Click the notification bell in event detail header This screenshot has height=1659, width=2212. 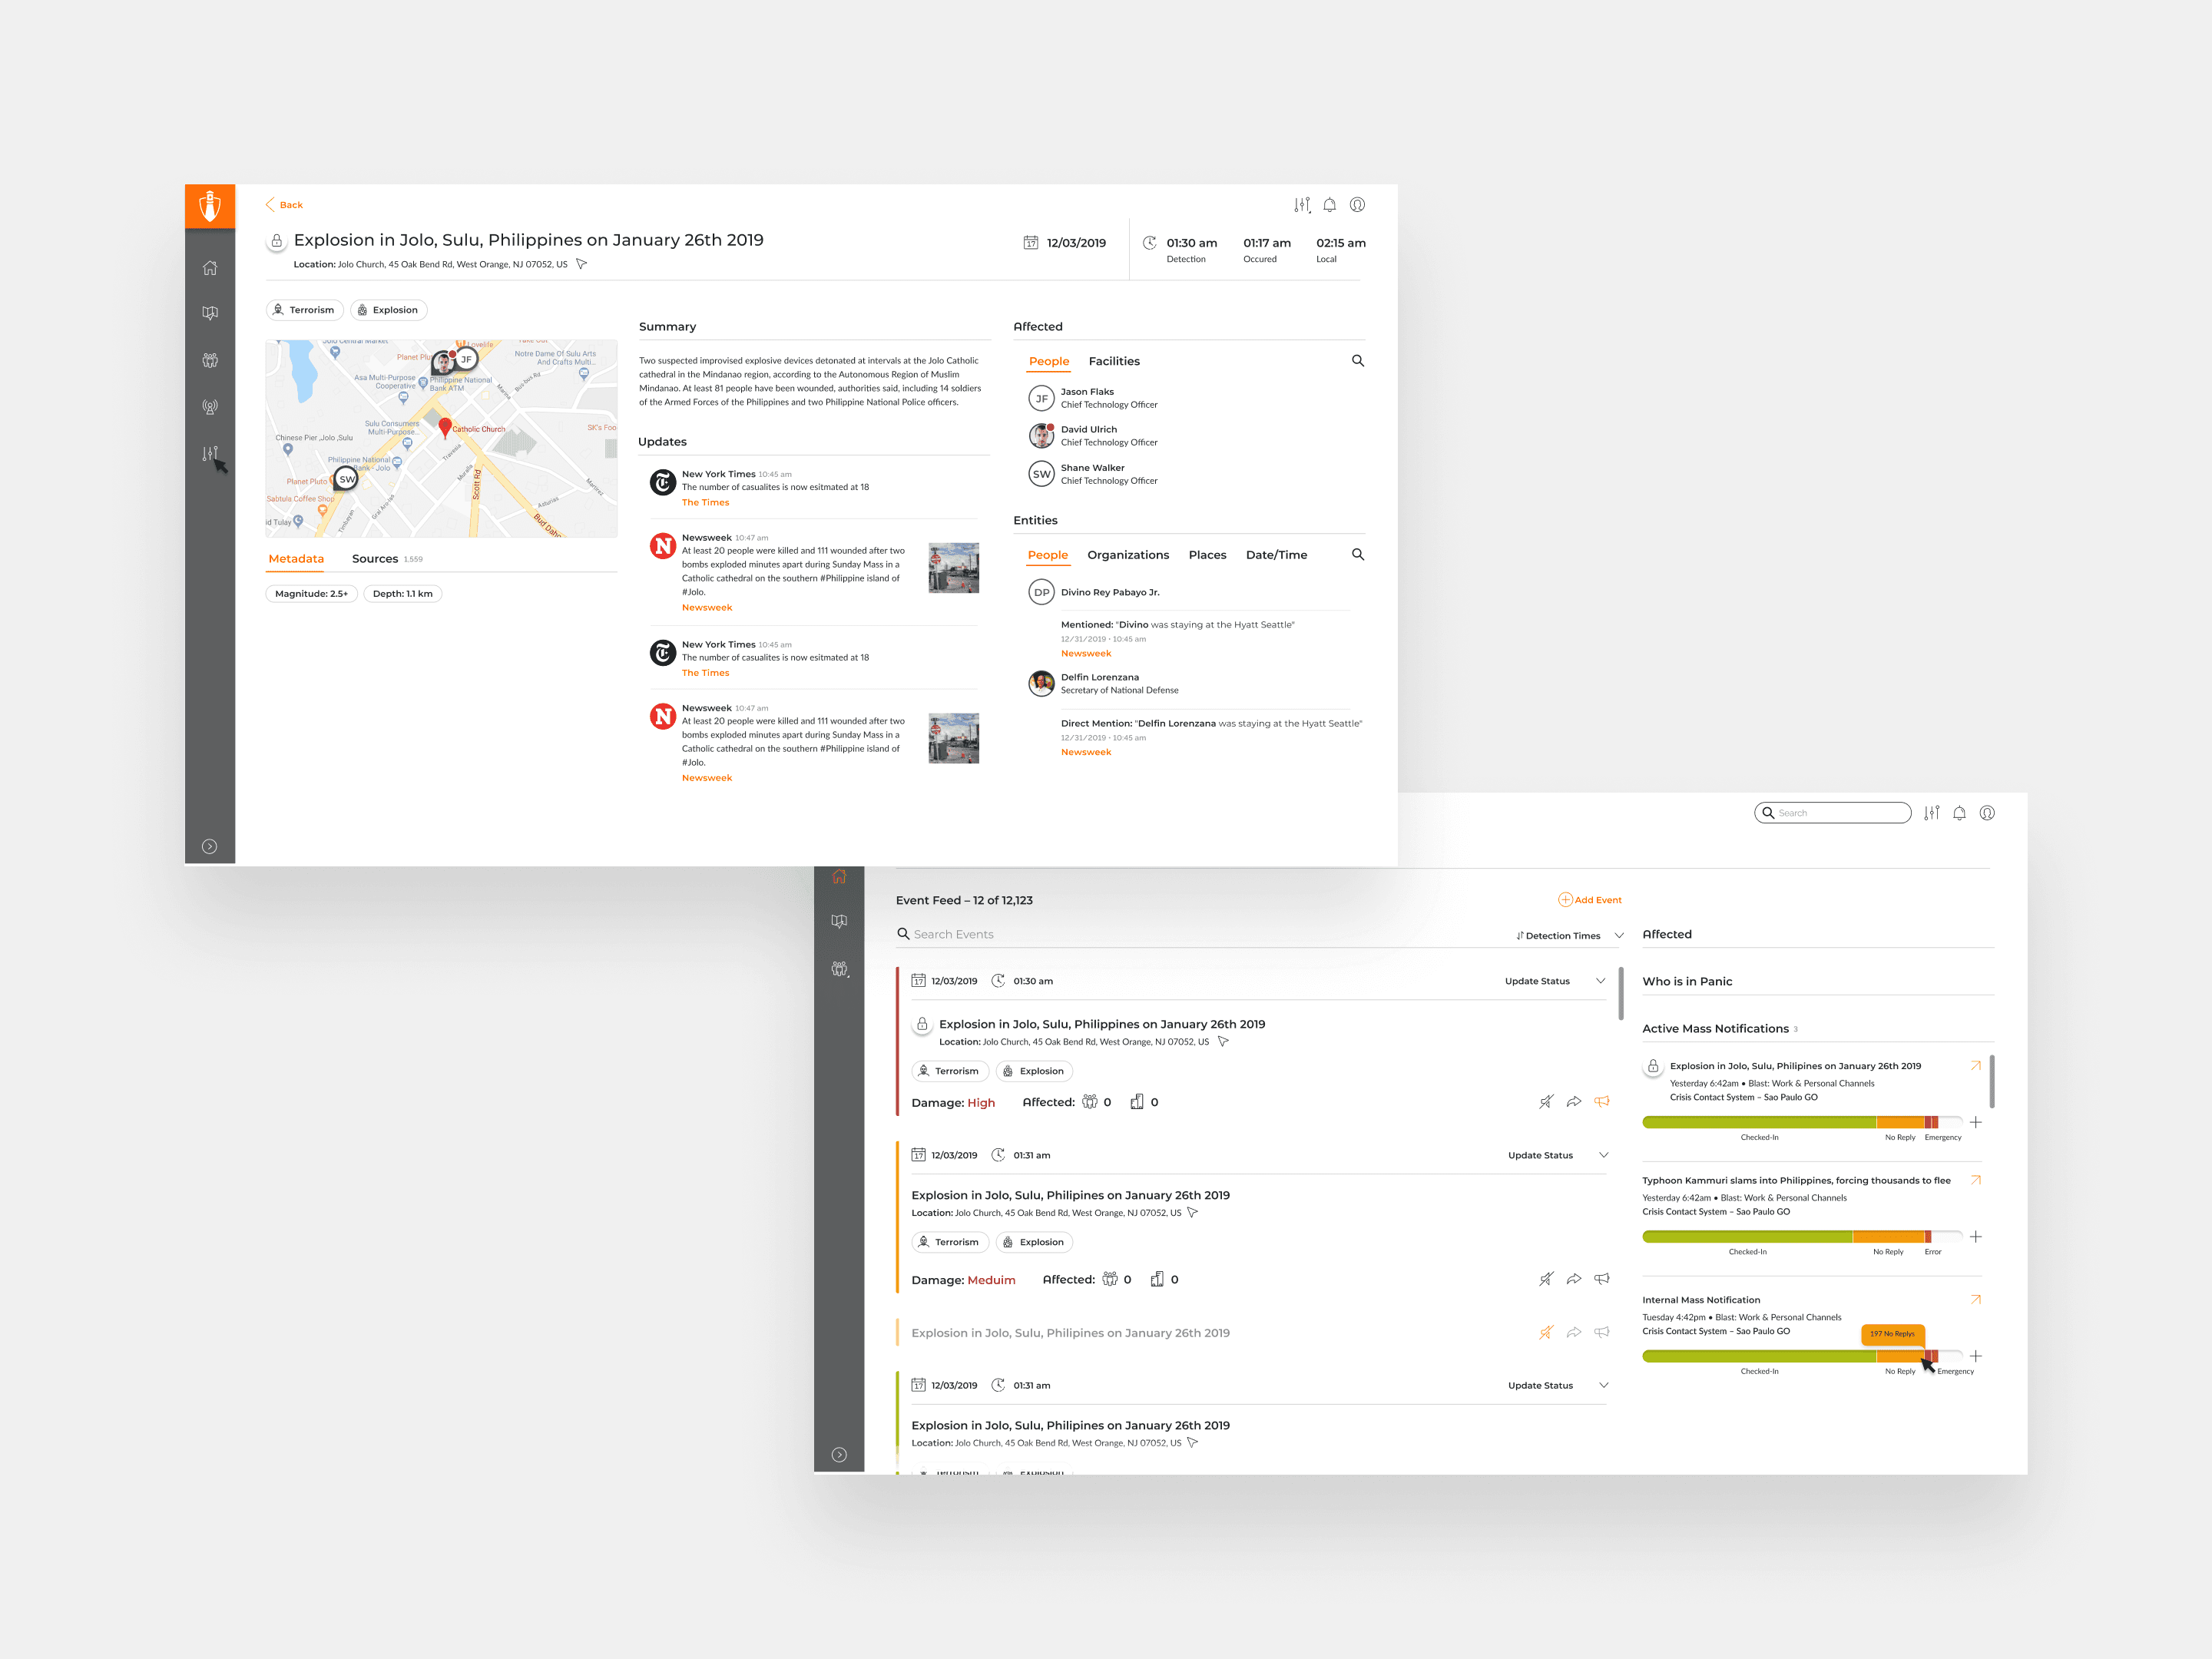click(1329, 205)
